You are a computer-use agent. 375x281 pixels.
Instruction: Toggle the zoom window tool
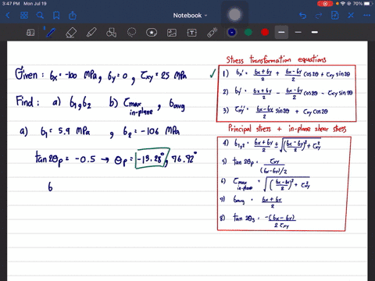click(x=30, y=33)
